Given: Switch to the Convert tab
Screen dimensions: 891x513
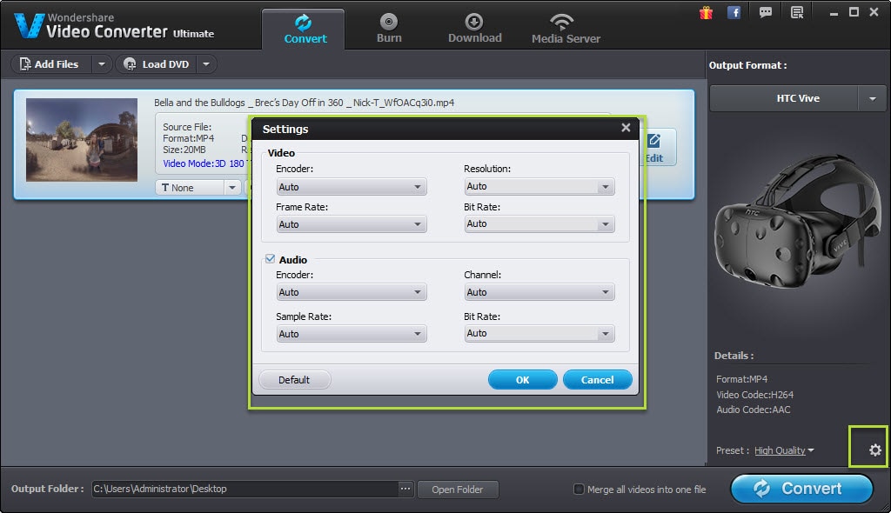Looking at the screenshot, I should [305, 29].
